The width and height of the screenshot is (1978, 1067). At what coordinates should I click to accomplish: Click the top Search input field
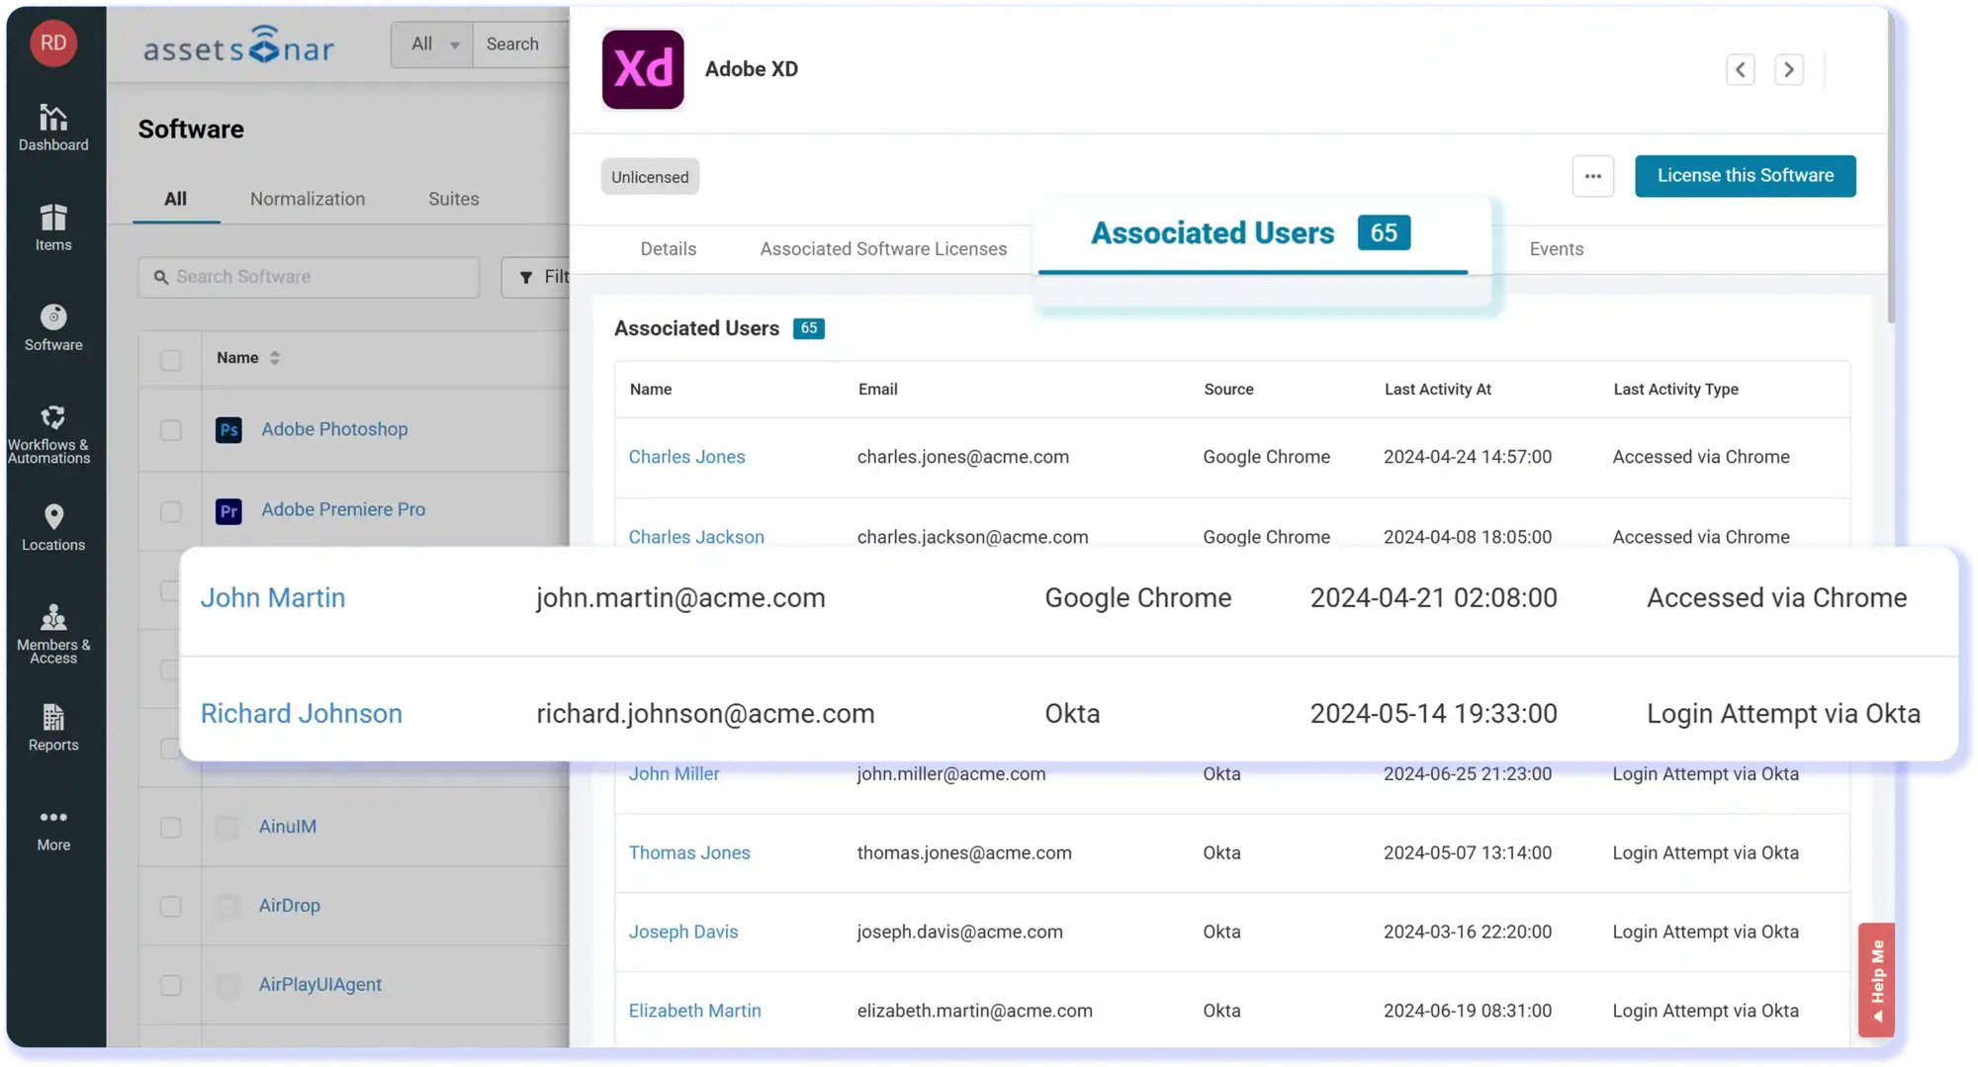tap(521, 44)
